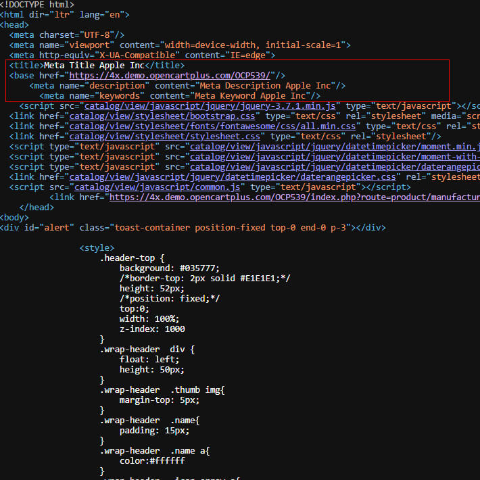This screenshot has height=480, width=480.
Task: Click the 'float: left;' declaration
Action: (149, 360)
